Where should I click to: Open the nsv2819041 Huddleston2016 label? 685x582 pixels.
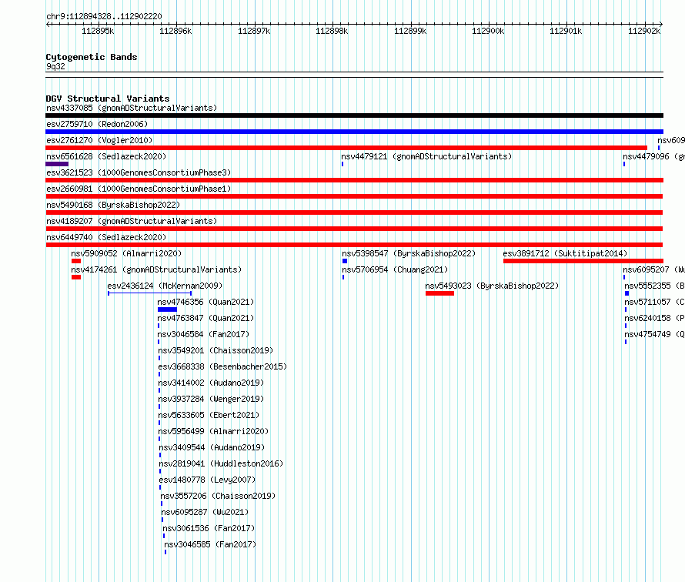pos(221,463)
